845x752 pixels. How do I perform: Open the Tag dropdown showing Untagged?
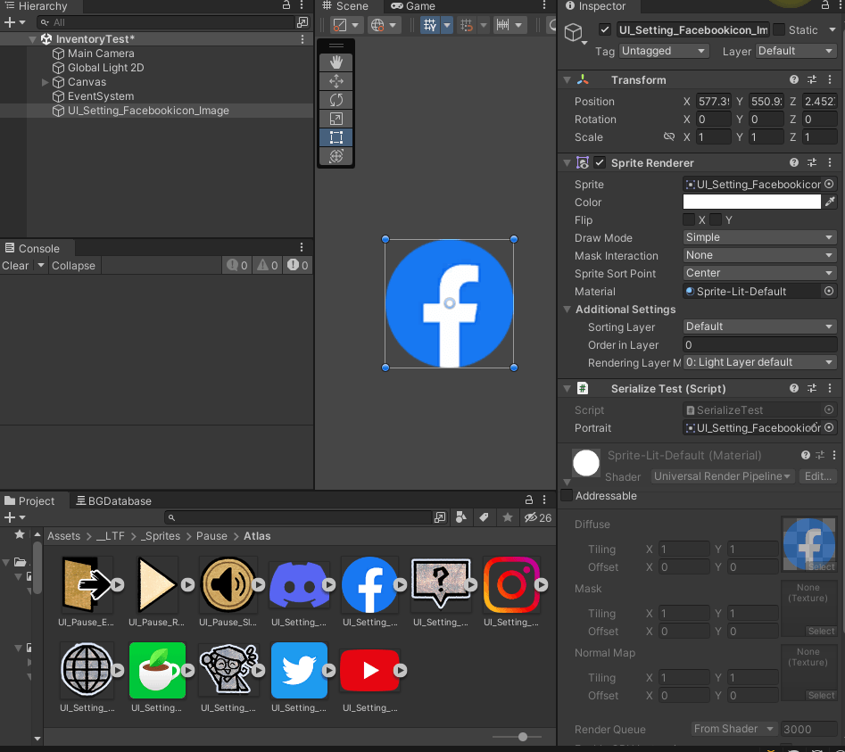(663, 51)
